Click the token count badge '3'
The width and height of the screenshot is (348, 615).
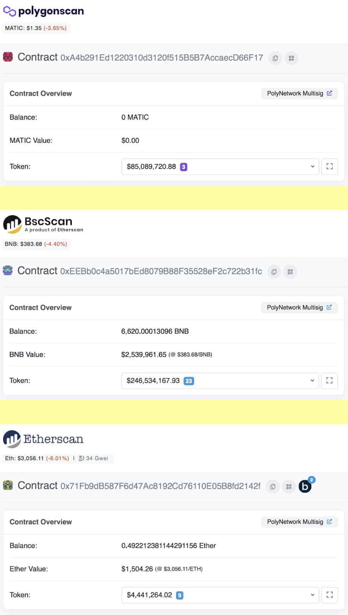[x=183, y=167]
